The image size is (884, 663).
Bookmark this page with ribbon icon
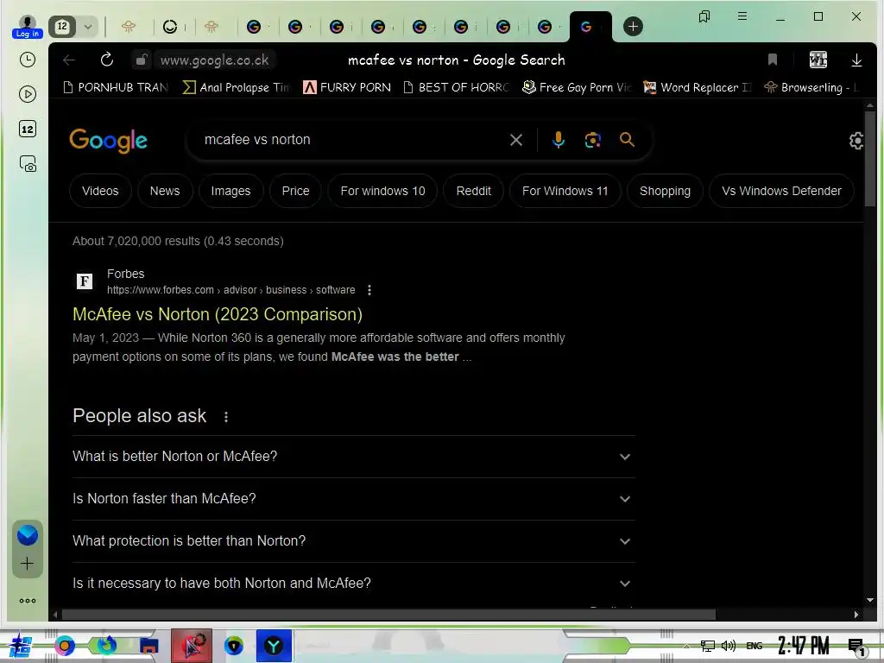773,60
